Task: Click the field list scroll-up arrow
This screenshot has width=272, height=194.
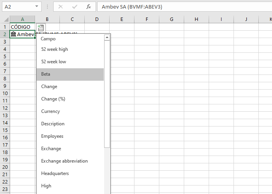Action: pos(107,37)
